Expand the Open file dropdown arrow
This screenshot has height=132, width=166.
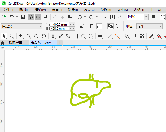tap(17, 17)
